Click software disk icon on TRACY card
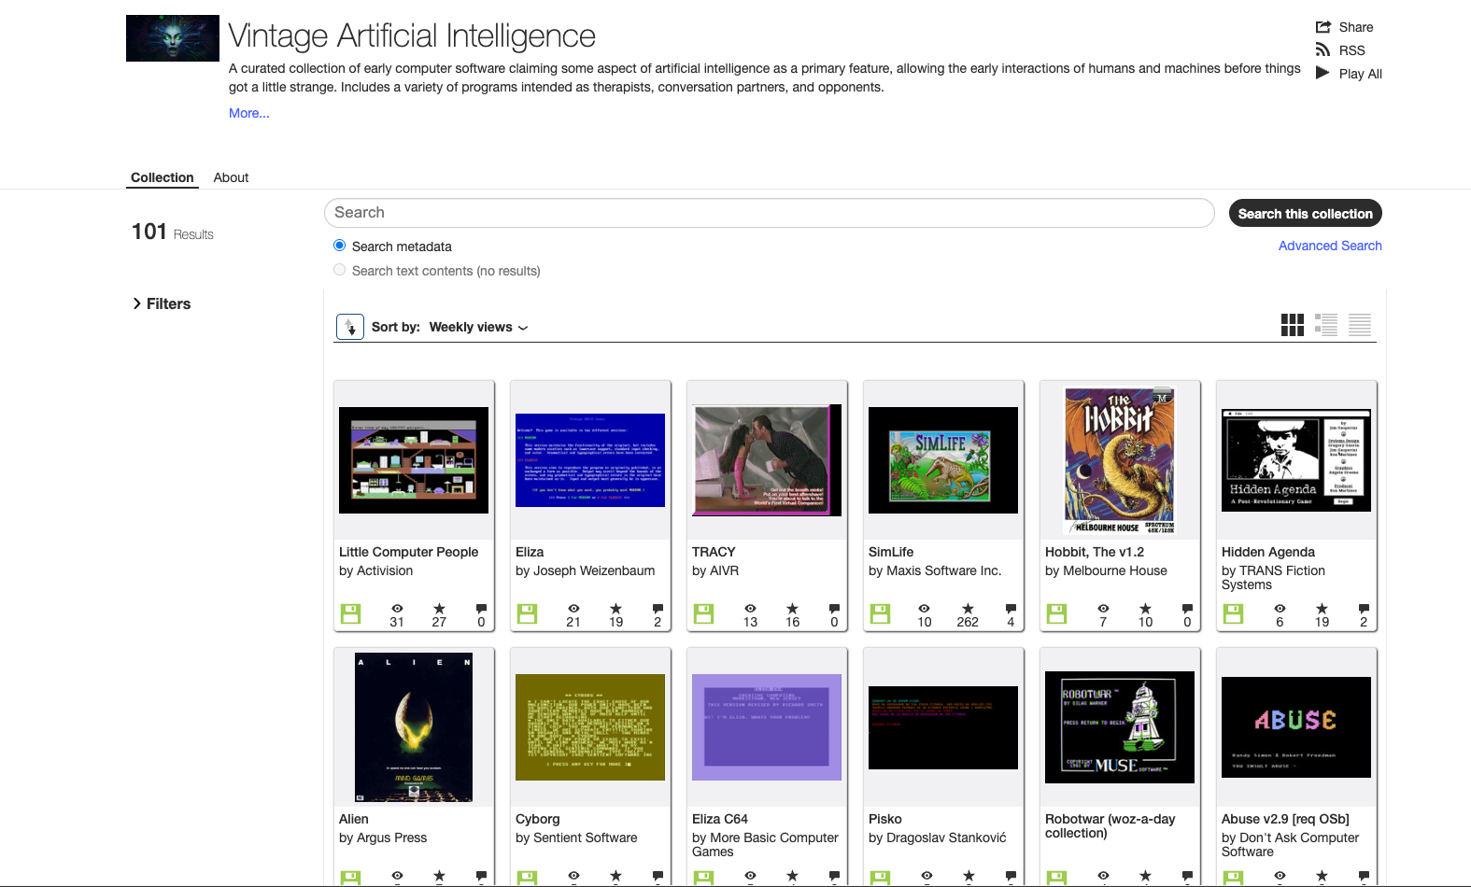The width and height of the screenshot is (1471, 887). (x=704, y=613)
